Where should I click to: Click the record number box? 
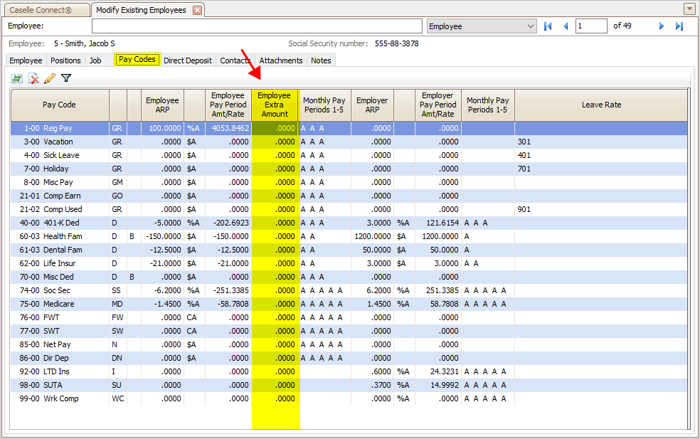tap(592, 26)
